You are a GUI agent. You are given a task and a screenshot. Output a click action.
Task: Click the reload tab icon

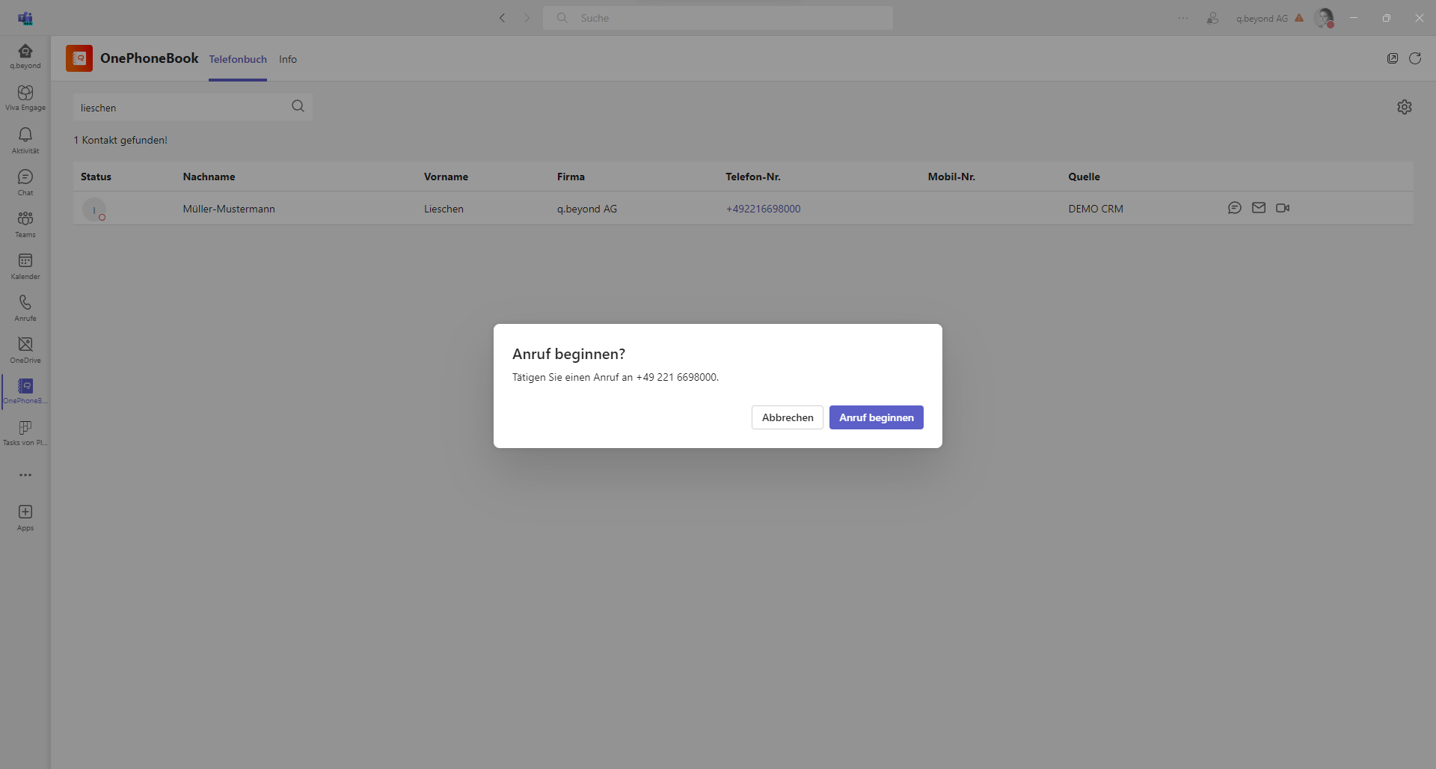1415,58
